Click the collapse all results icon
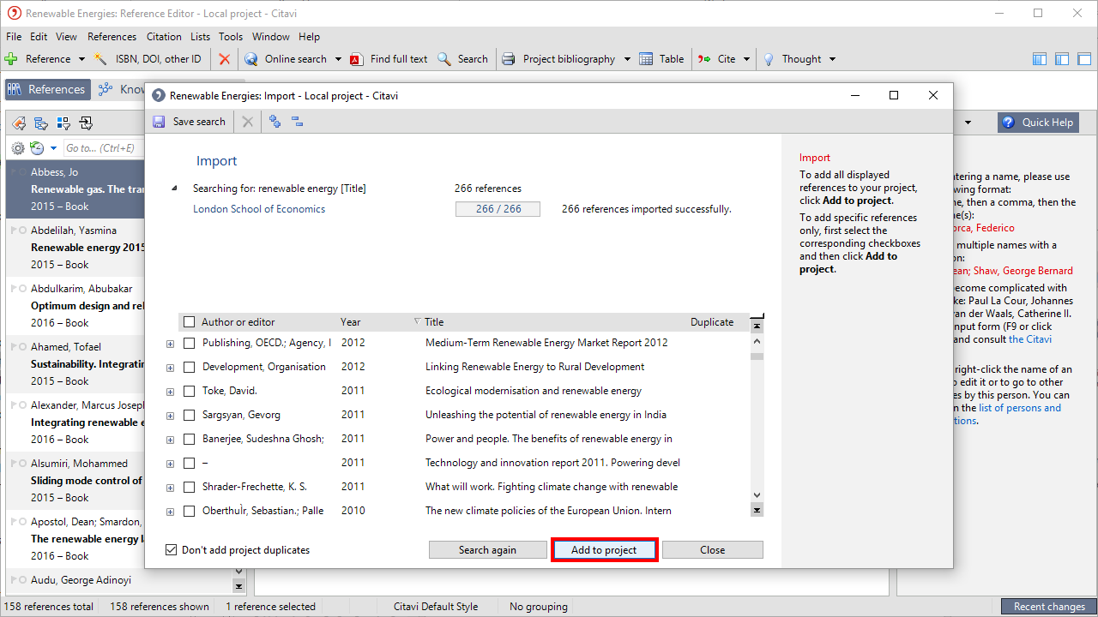 298,122
